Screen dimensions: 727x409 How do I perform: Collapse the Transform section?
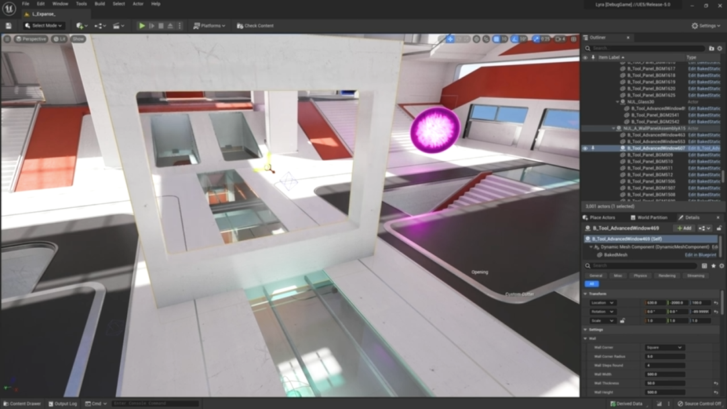coord(586,294)
